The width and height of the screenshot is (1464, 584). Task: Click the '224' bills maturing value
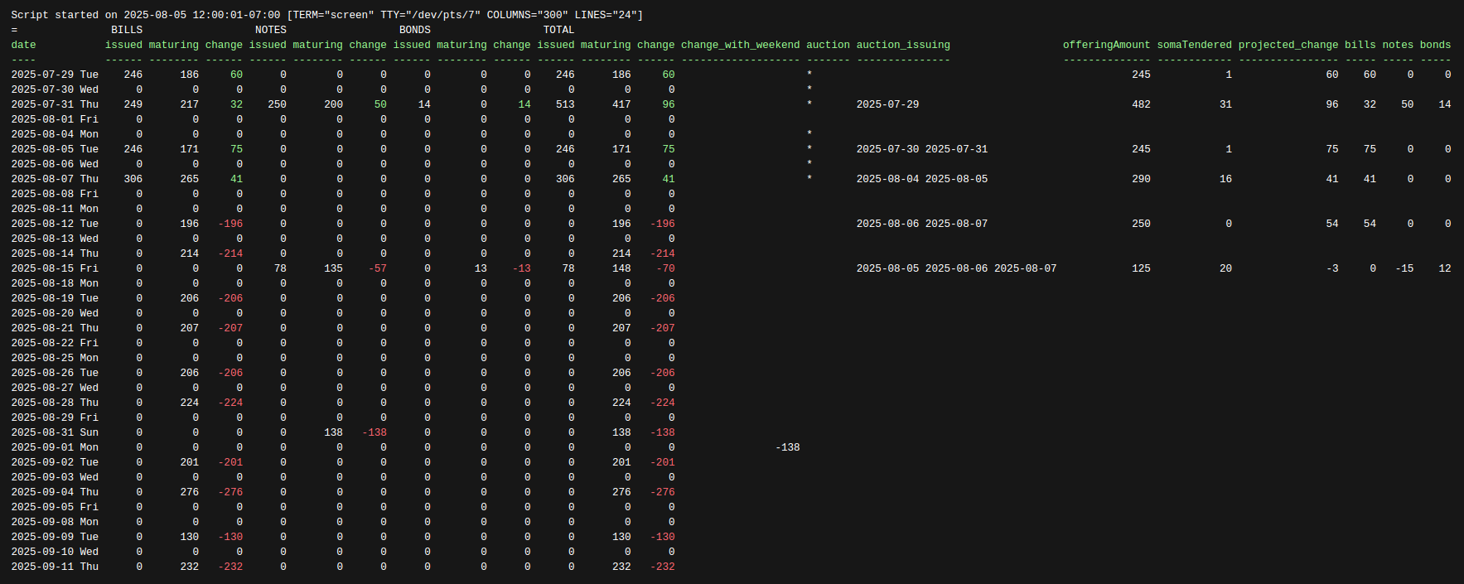pos(189,403)
